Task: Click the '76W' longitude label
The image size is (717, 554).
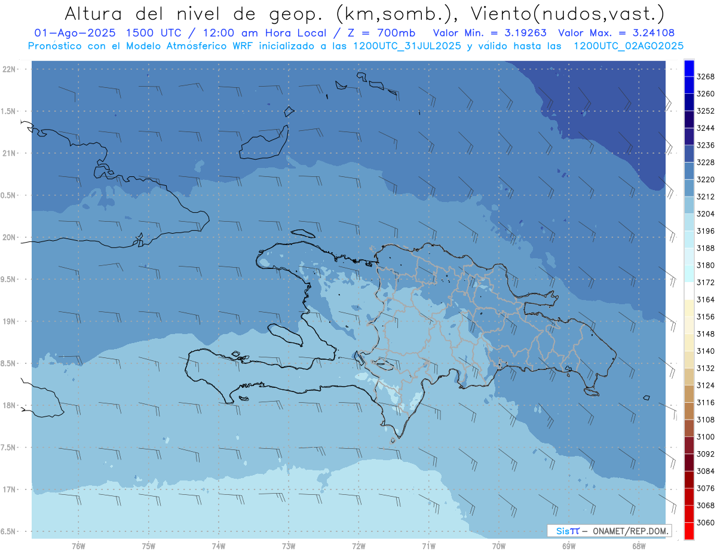Action: (78, 546)
